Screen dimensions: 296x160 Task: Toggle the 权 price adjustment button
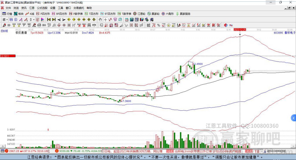38,20
